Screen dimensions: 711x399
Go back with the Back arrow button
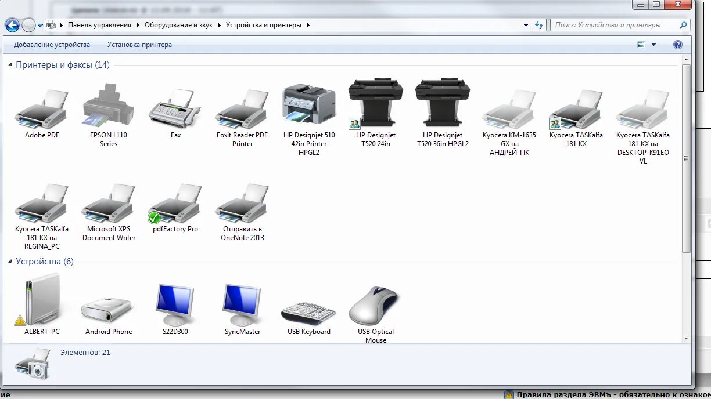(x=12, y=25)
